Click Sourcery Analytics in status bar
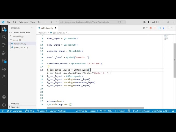This screenshot has width=176, height=132. [x=57, y=111]
